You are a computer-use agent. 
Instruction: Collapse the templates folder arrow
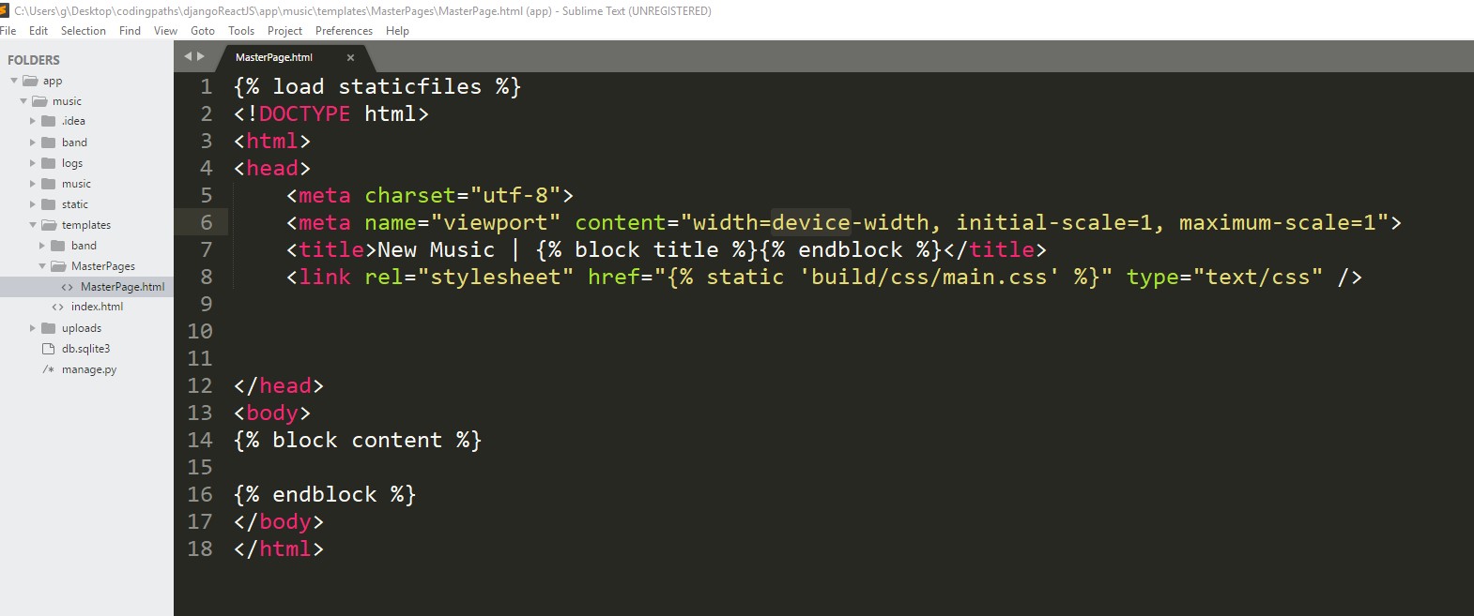(33, 225)
